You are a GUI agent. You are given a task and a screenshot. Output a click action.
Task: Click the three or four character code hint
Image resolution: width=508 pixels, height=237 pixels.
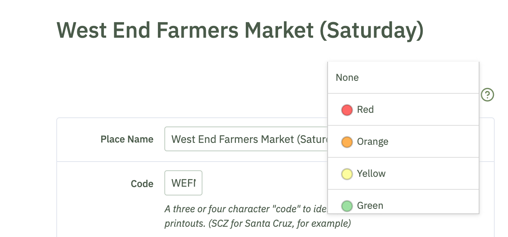pos(246,209)
